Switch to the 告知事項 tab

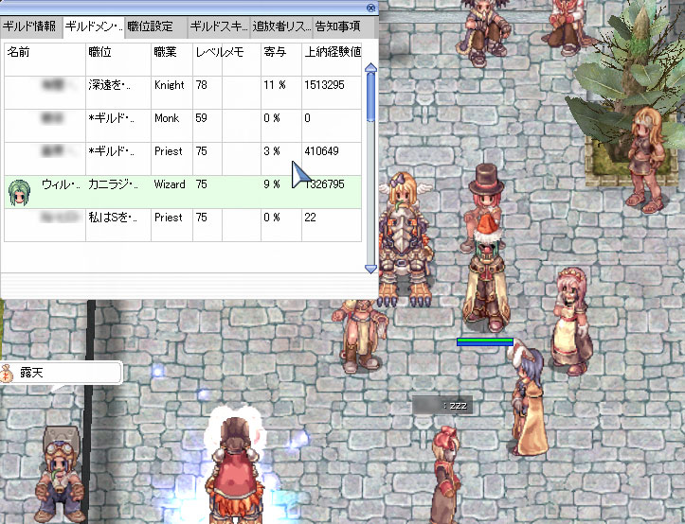click(x=343, y=27)
